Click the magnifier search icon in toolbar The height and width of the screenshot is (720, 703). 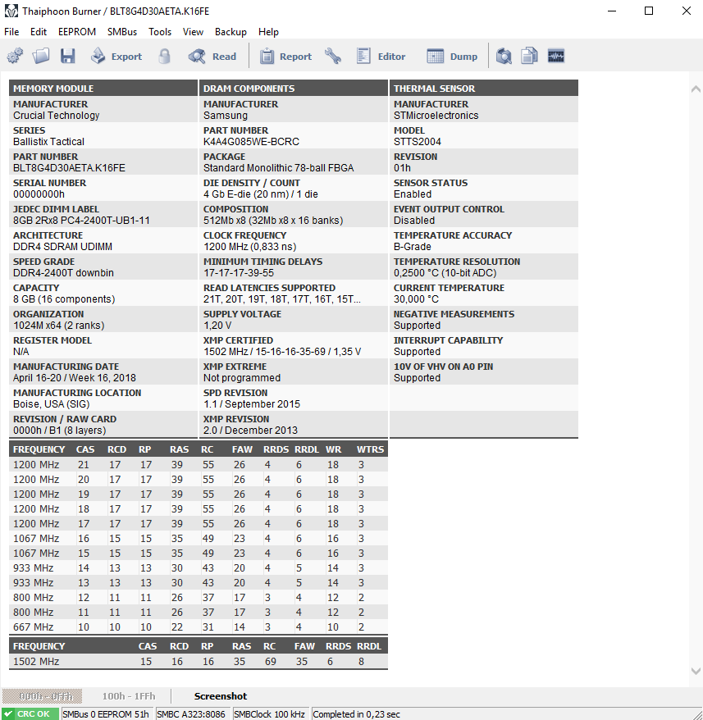click(504, 56)
